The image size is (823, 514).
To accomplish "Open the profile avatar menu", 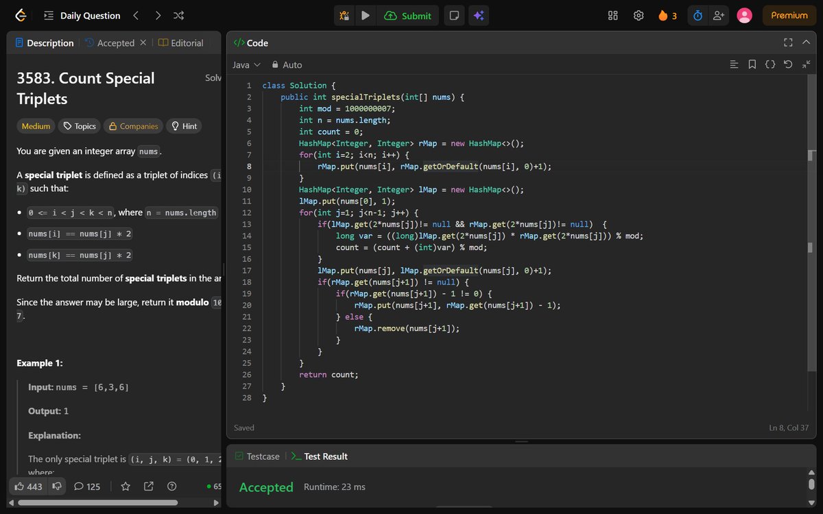I will (x=744, y=15).
